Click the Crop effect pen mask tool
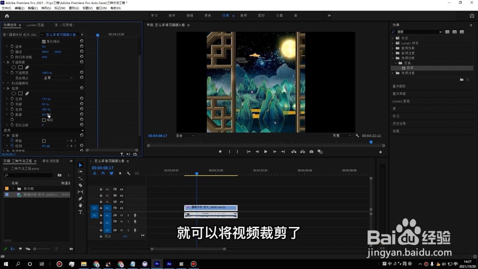478x269 pixels. coord(27,94)
